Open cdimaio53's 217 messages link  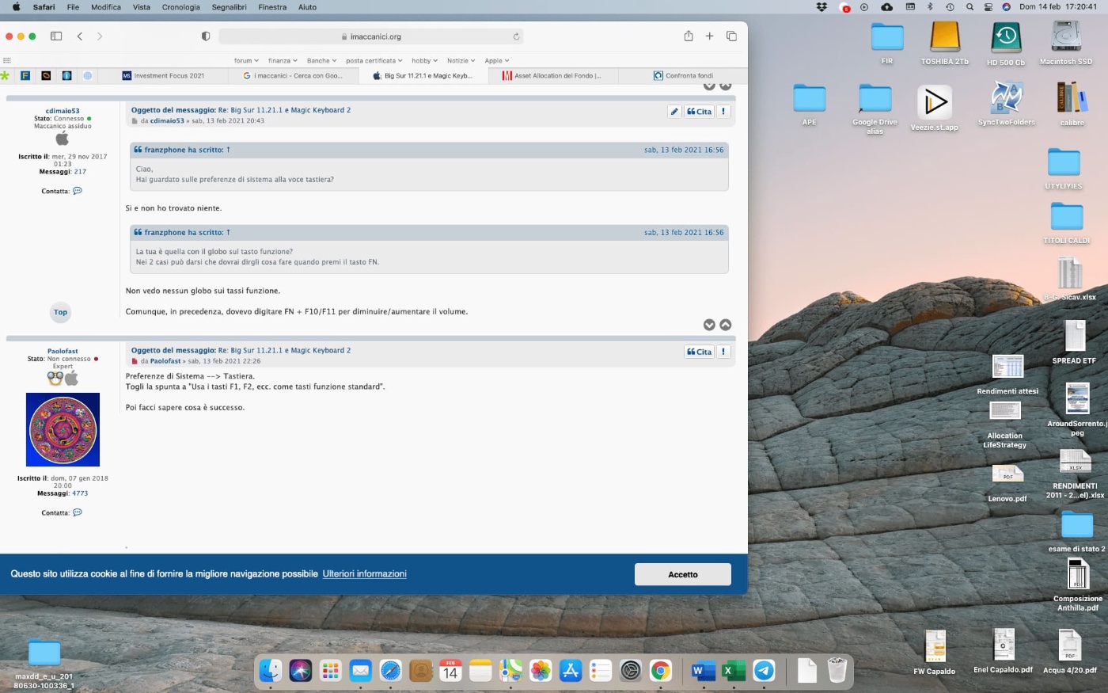click(x=80, y=172)
